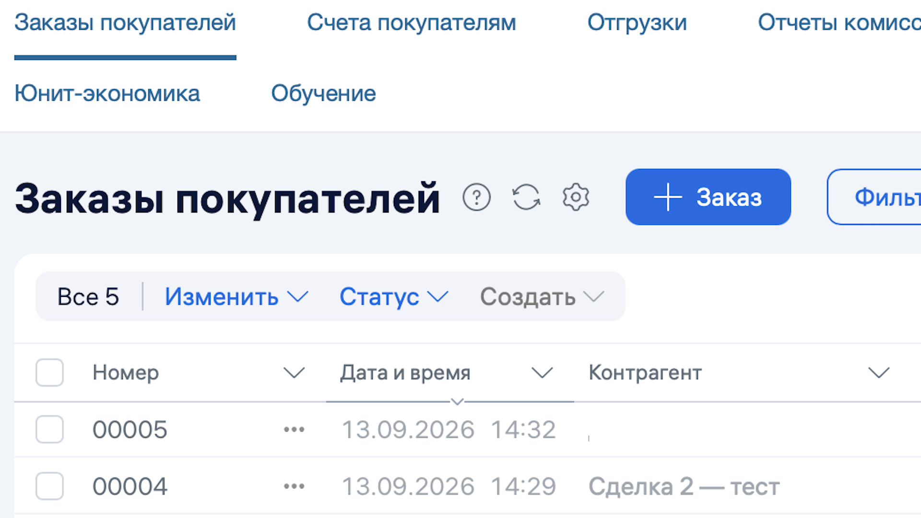The image size is (921, 518).
Task: Open the Юнит-экономика tab
Action: tap(107, 93)
